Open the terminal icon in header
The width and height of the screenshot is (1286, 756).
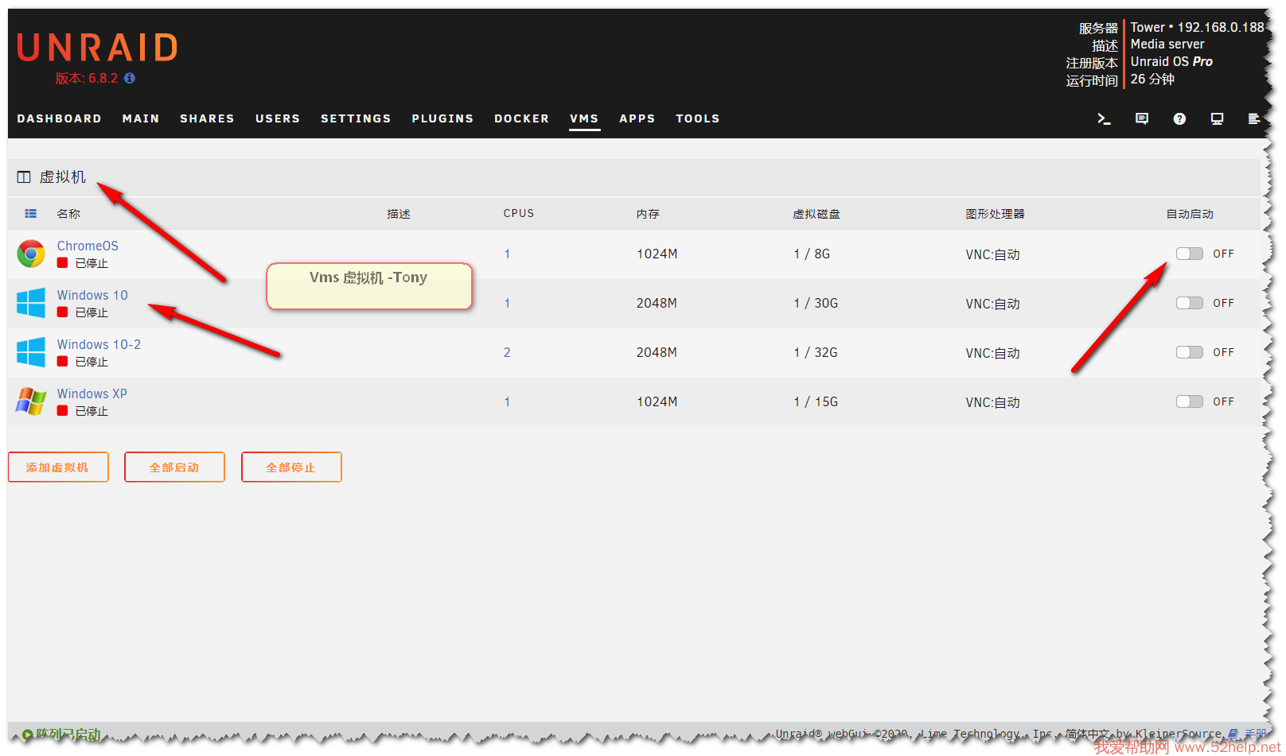click(1103, 118)
